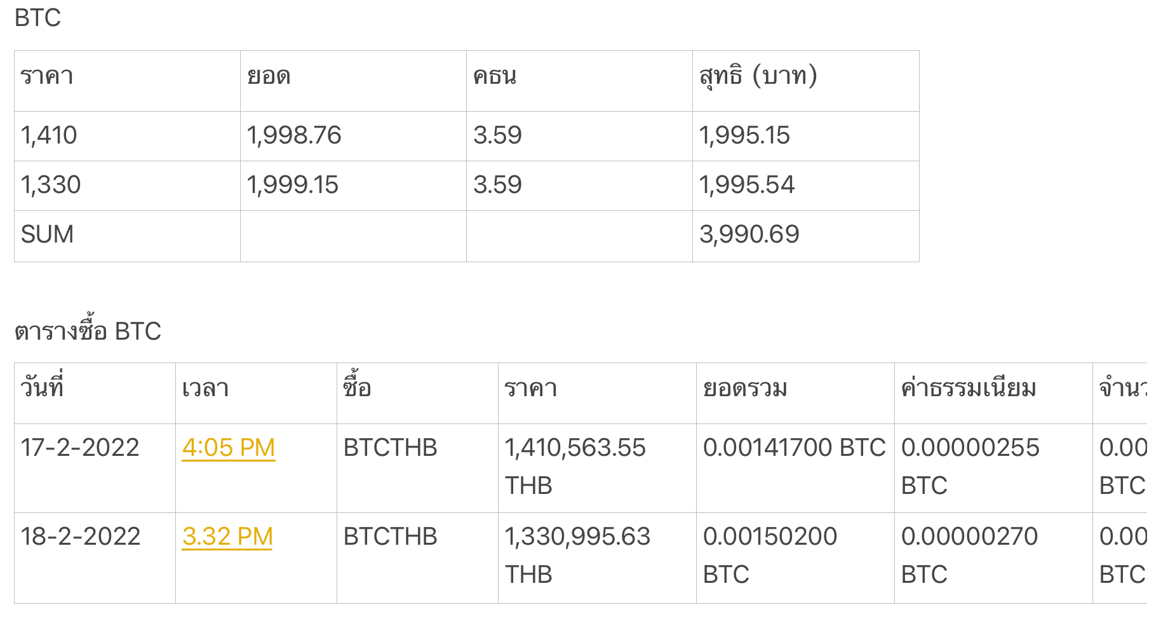The image size is (1168, 626).
Task: Select the 0.00000270 BTC fee cell
Action: [x=993, y=557]
